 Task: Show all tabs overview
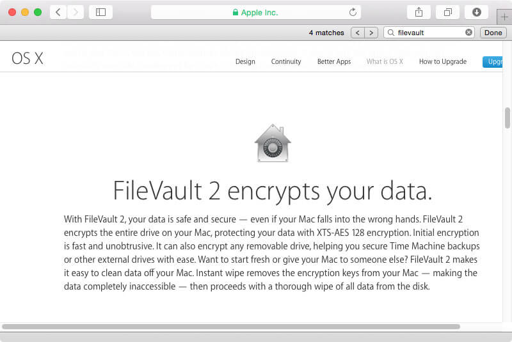[447, 12]
